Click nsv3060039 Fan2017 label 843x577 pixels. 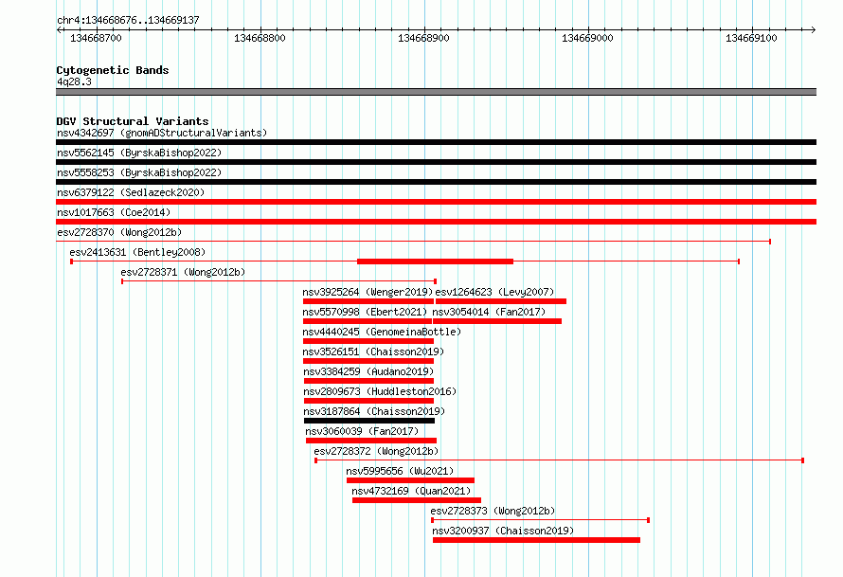[362, 431]
